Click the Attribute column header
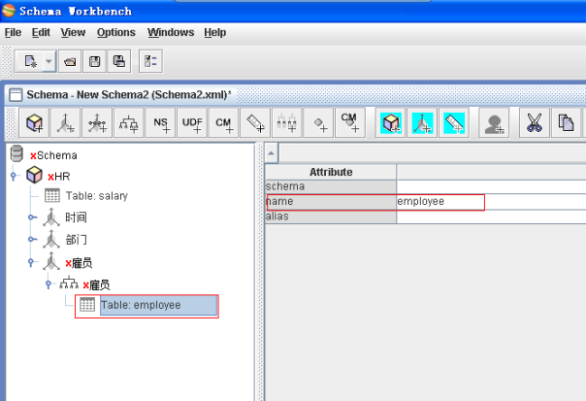The width and height of the screenshot is (586, 401). point(331,172)
